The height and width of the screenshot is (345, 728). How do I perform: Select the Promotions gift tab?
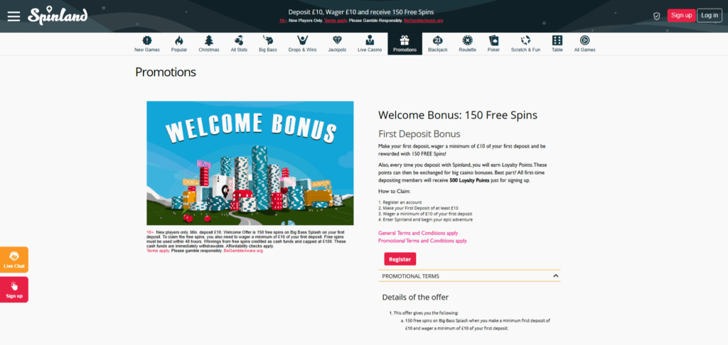pos(405,43)
